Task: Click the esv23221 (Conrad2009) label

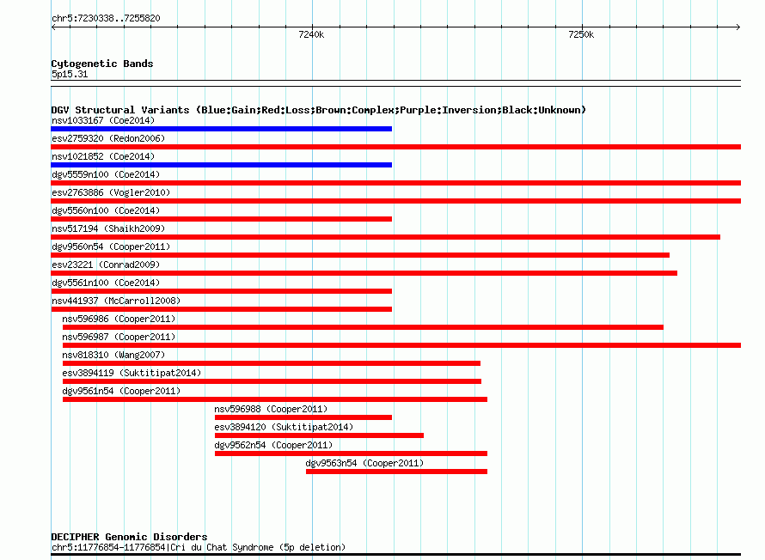Action: tap(106, 265)
